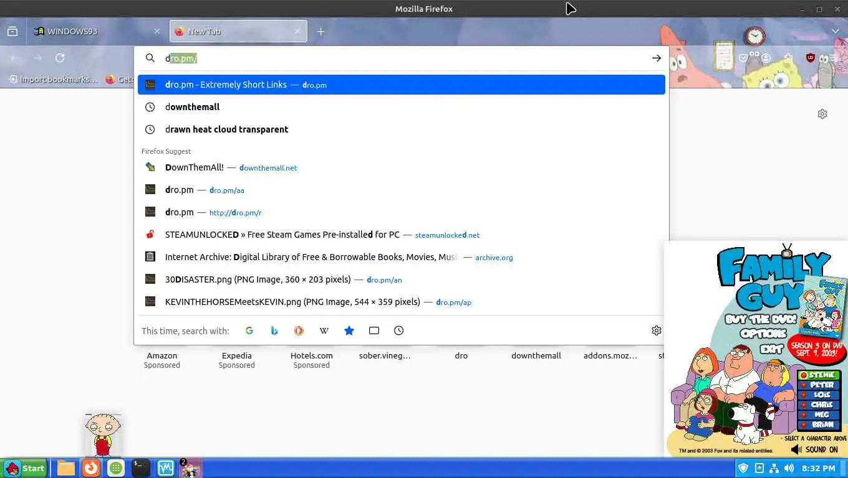Screen dimensions: 848x478
Task: Select Wikipedia search engine shortcut
Action: pyautogui.click(x=324, y=330)
